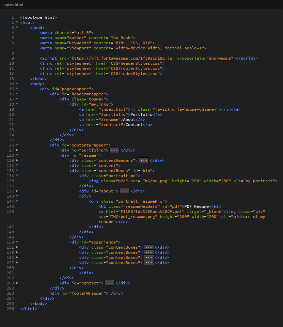This screenshot has width=283, height=327.
Task: Click 'IMG/me.png' src value
Action: tap(155, 181)
